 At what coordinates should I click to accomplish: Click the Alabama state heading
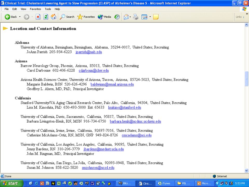point(22,43)
